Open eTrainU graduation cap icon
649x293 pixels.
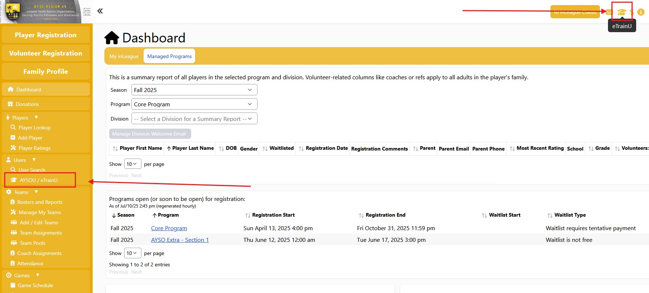pyautogui.click(x=622, y=12)
